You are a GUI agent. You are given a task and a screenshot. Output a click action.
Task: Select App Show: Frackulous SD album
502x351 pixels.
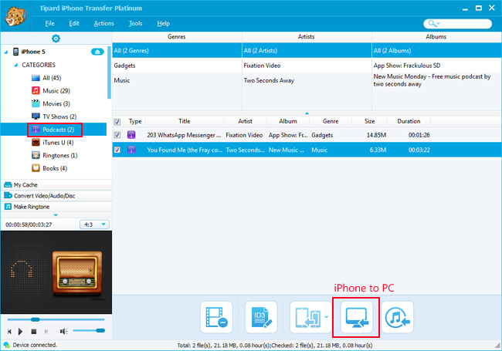pos(436,66)
